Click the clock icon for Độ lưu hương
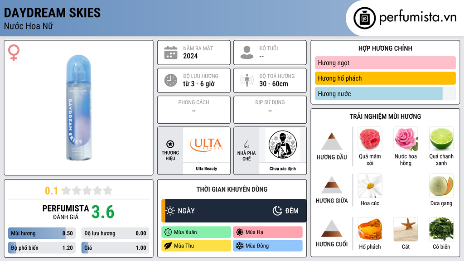Screen dimensions: 464x261 click(171, 80)
